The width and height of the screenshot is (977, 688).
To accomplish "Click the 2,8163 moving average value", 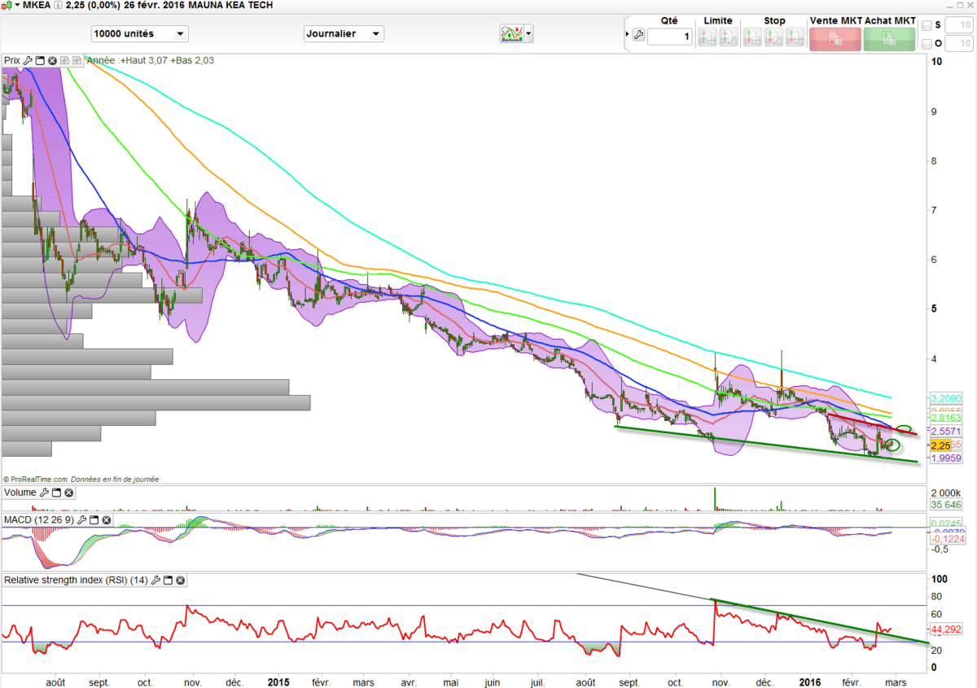I will 946,417.
